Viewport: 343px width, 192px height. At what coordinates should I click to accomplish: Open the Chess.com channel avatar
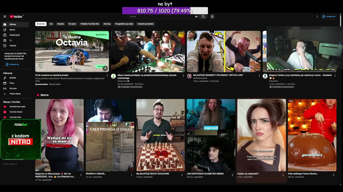click(x=113, y=76)
